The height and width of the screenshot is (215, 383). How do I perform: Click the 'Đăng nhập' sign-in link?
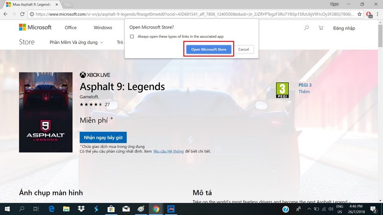click(344, 28)
